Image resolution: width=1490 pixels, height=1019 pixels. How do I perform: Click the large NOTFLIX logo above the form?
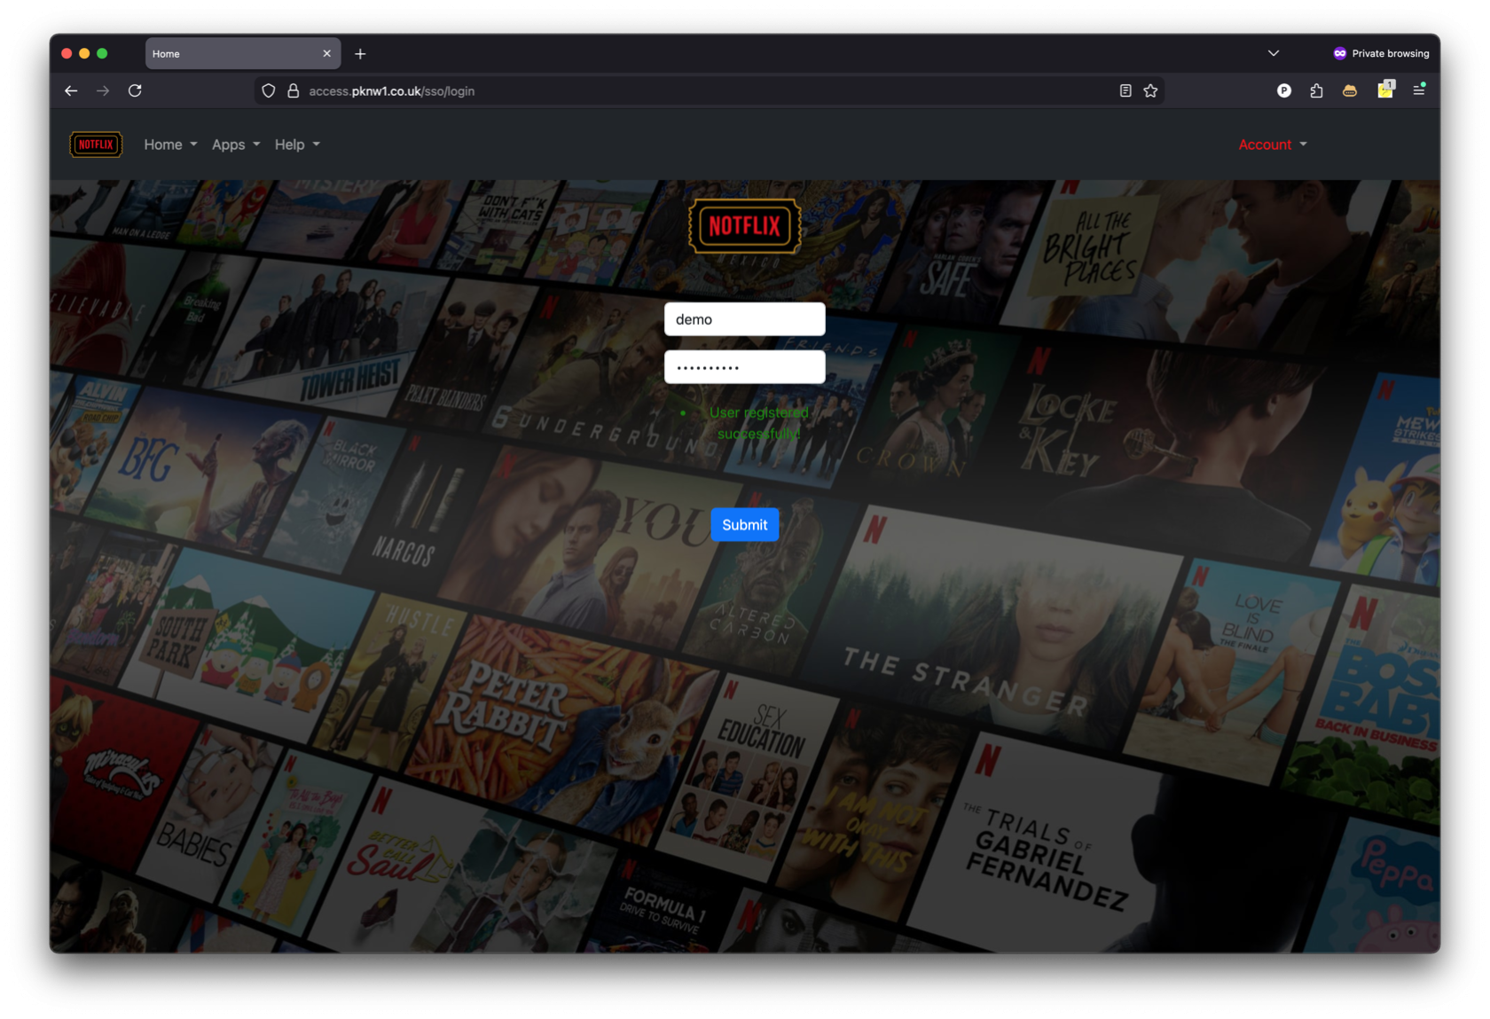pos(745,226)
